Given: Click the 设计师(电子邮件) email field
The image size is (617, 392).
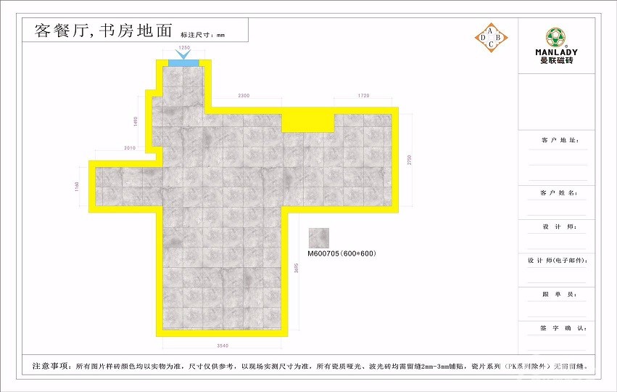Looking at the screenshot, I should pos(558,261).
